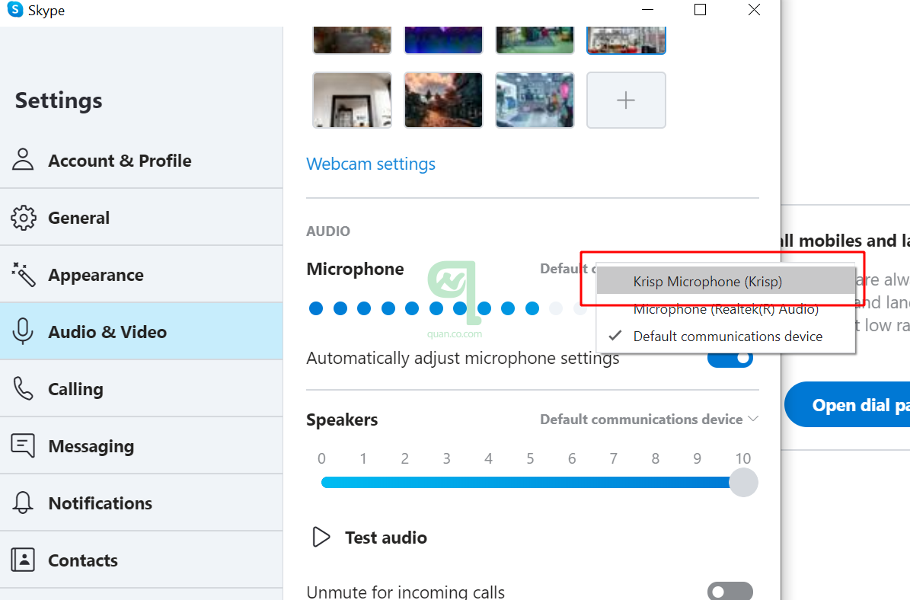Viewport: 910px width, 600px height.
Task: Go to the Contacts settings tab
Action: click(x=142, y=560)
